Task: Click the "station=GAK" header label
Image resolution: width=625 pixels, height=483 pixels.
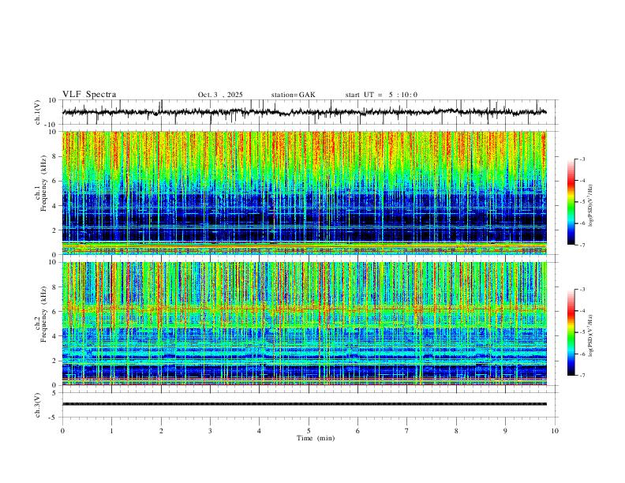Action: coord(293,95)
